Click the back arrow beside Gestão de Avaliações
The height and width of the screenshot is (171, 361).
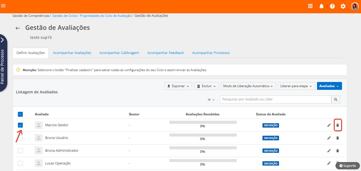point(18,28)
